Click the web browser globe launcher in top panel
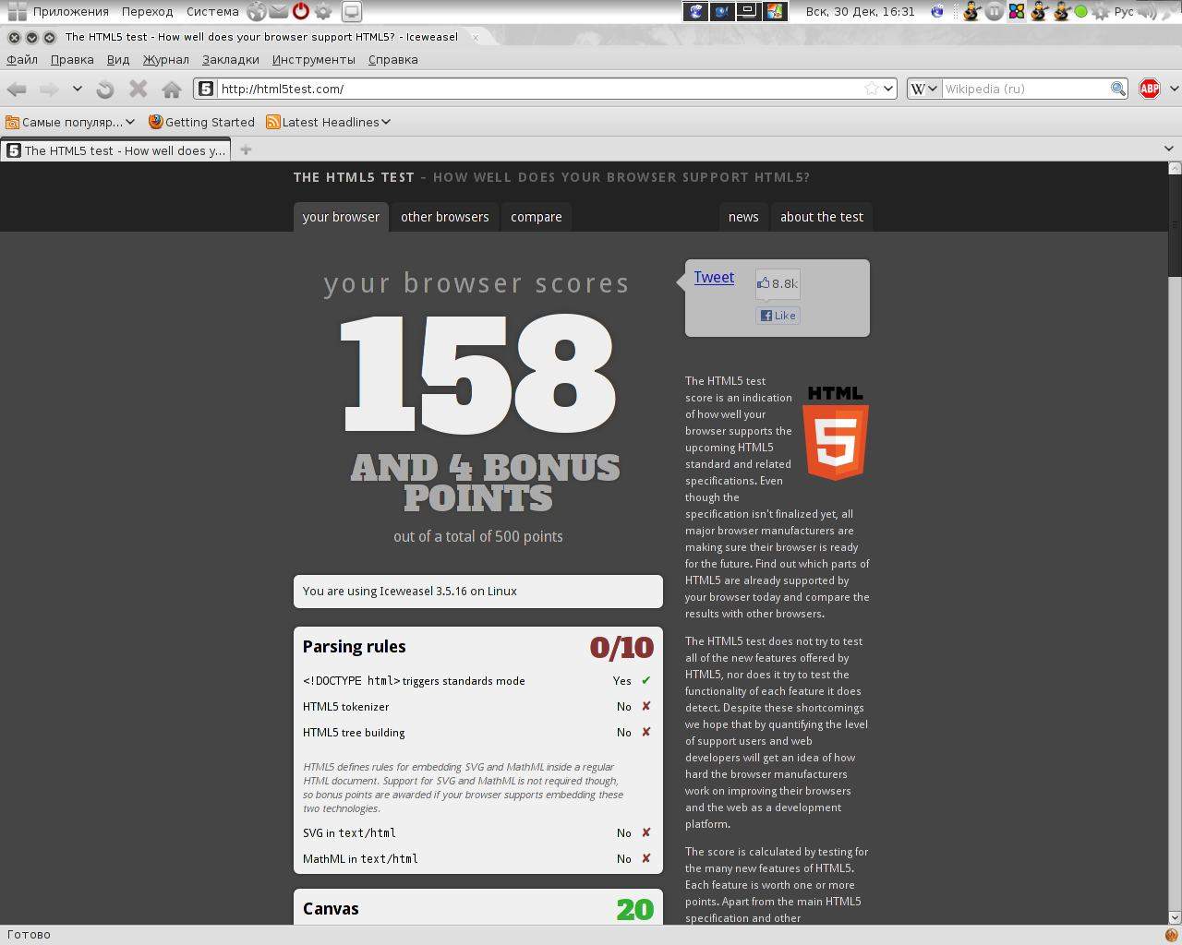The height and width of the screenshot is (945, 1182). click(257, 11)
